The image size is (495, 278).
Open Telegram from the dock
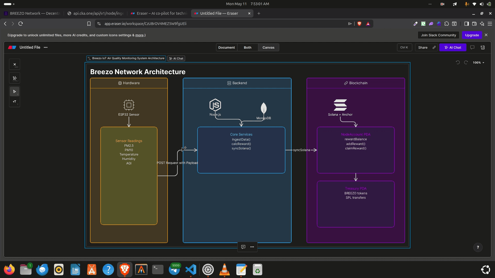(x=175, y=270)
